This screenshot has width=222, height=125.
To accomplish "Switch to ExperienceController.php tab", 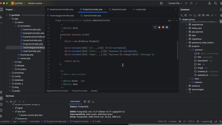I will pyautogui.click(x=60, y=9).
